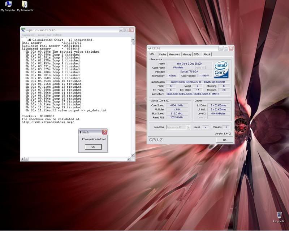
Task: Open the My Computer desktop icon
Action: pos(8,6)
